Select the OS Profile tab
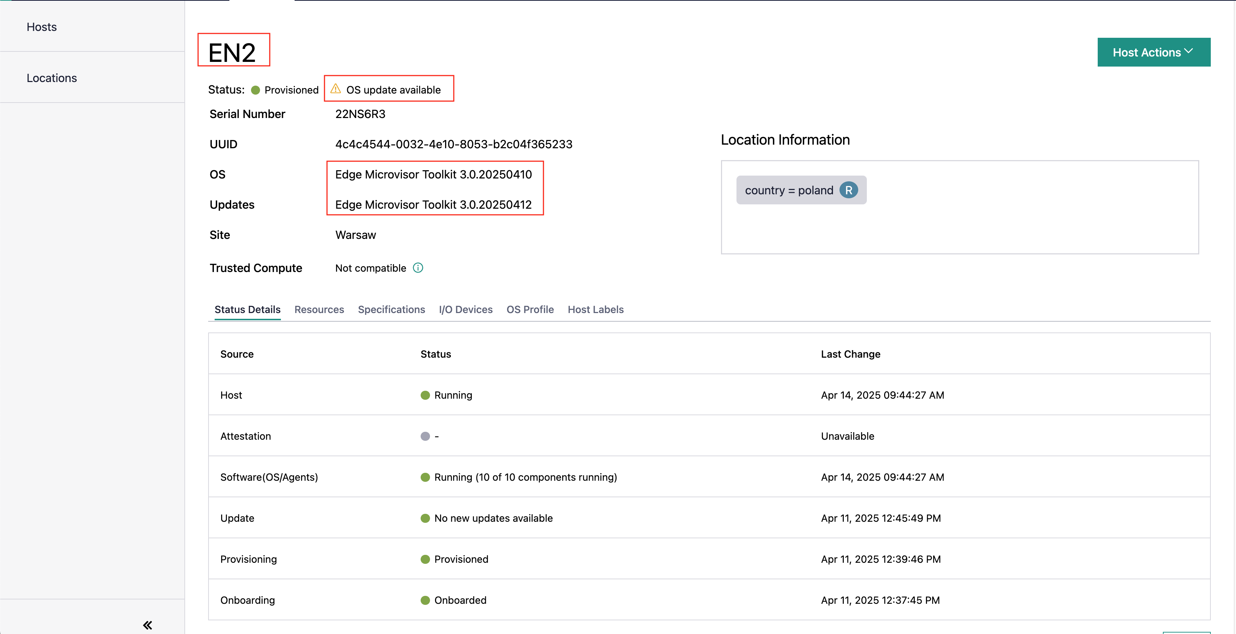Viewport: 1236px width, 634px height. point(530,309)
